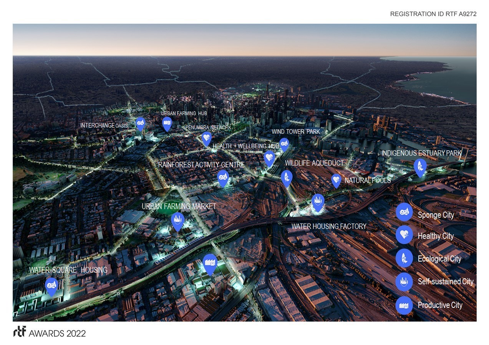Click the Sponge City legend icon
The height and width of the screenshot is (345, 489).
[404, 212]
